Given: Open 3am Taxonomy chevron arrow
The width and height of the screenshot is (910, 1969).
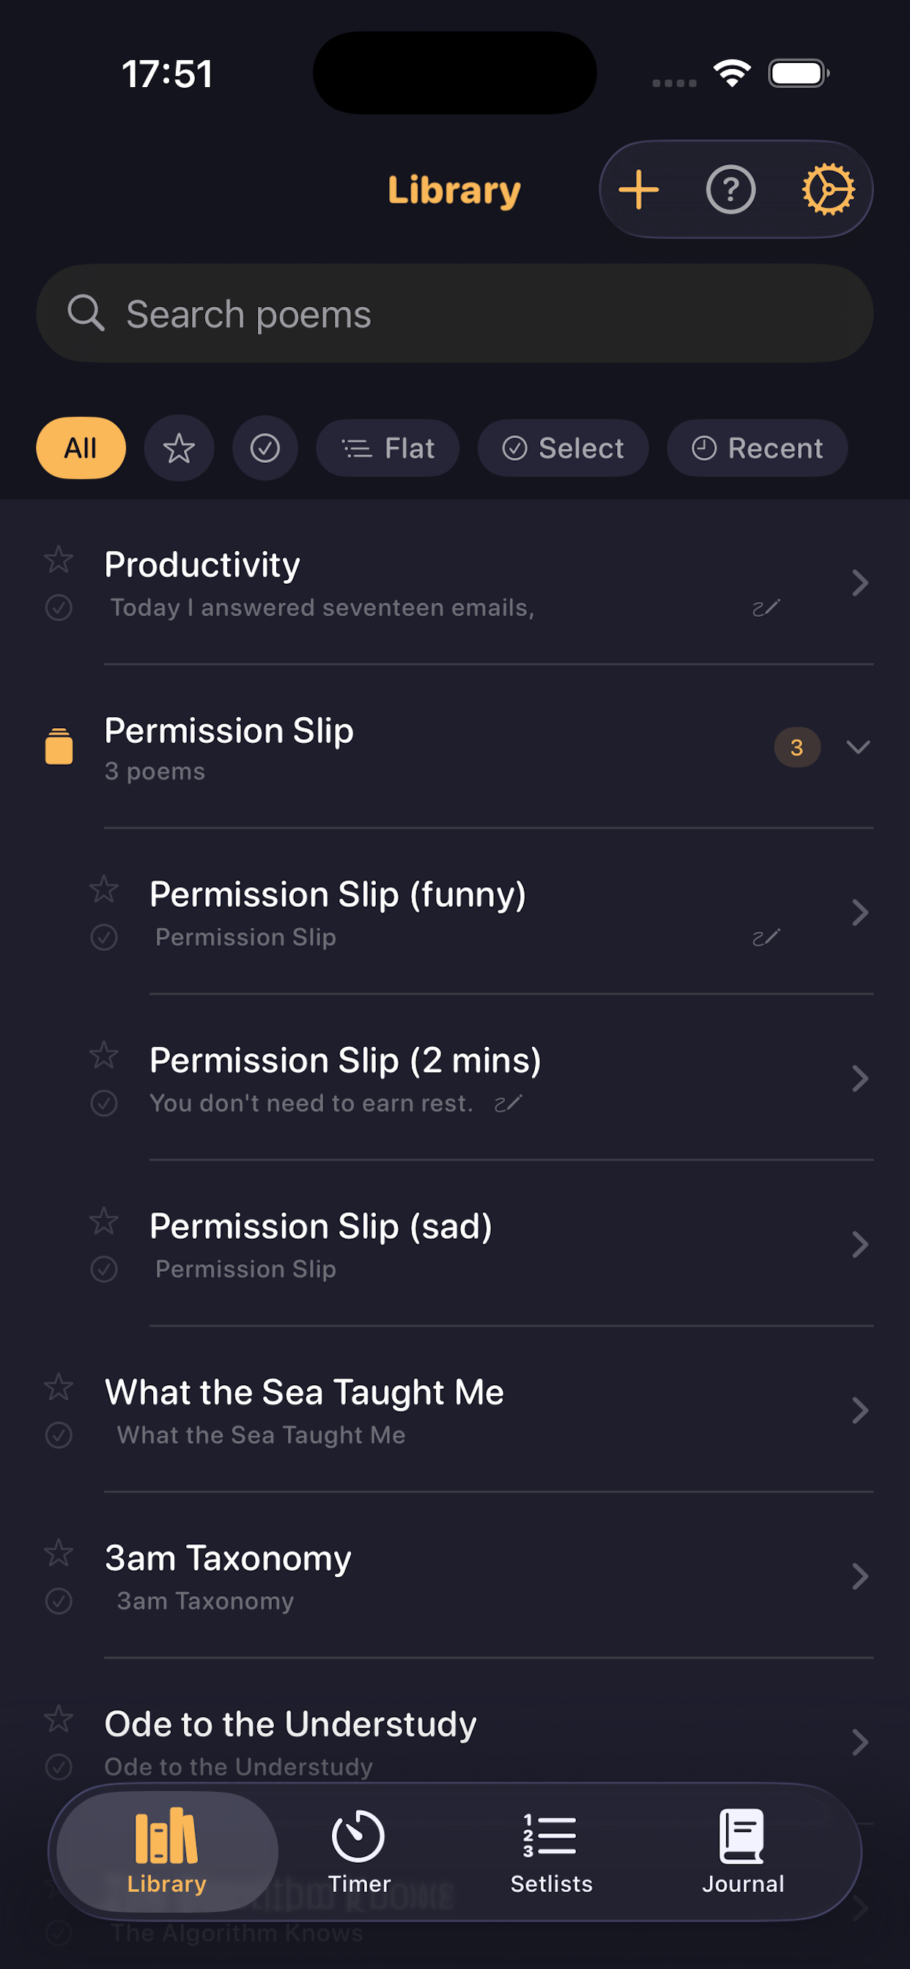Looking at the screenshot, I should click(859, 1576).
